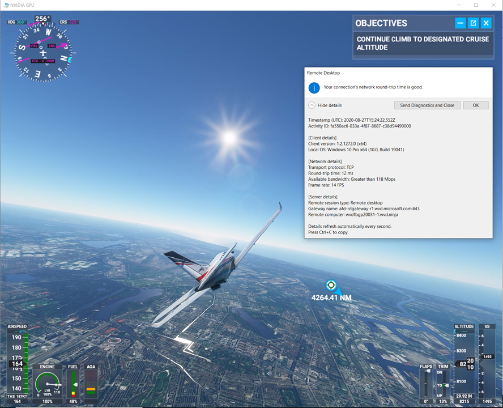
Task: Click the OBJECTIVES panel title
Action: tap(381, 23)
